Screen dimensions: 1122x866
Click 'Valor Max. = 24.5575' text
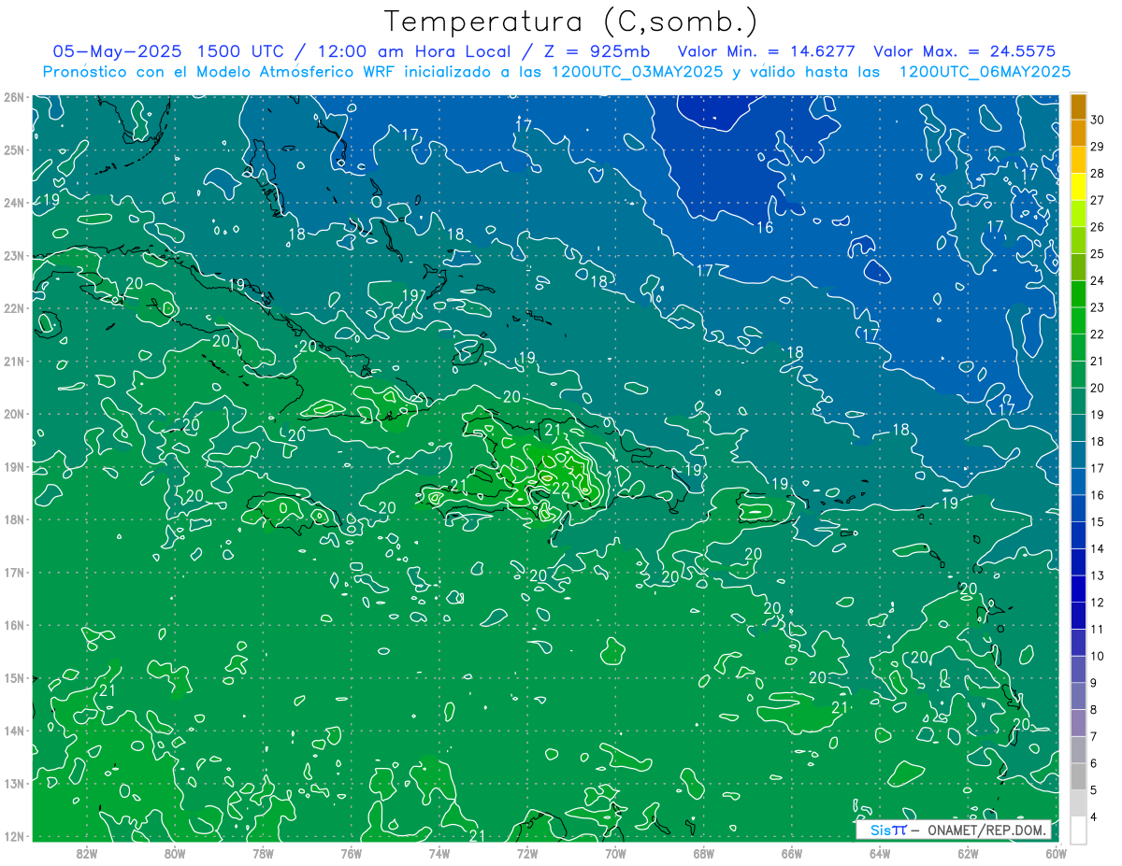[965, 51]
